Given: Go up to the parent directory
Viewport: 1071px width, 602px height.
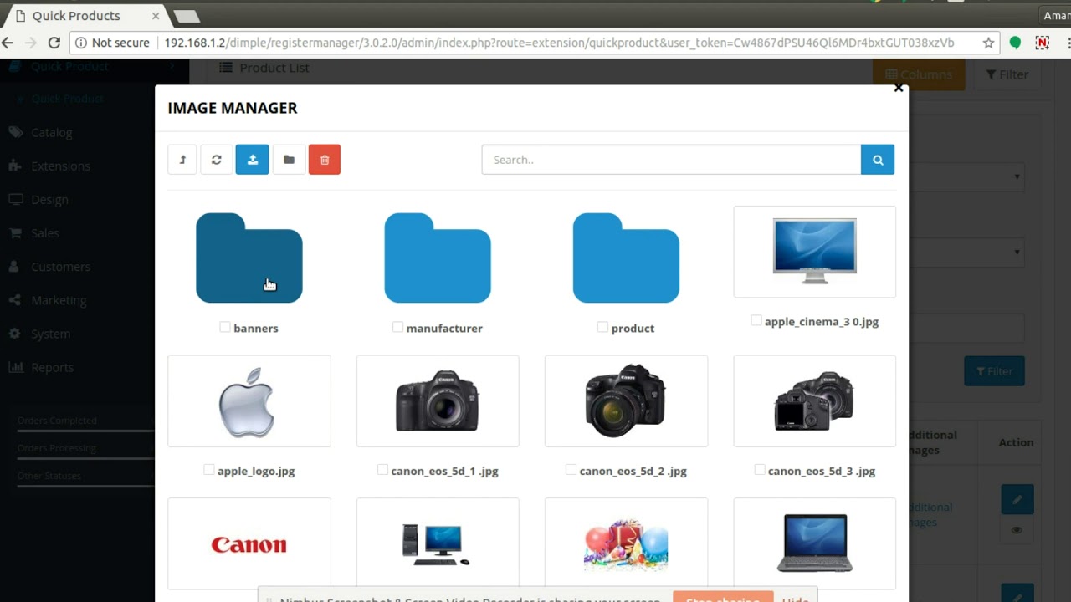Looking at the screenshot, I should [182, 159].
